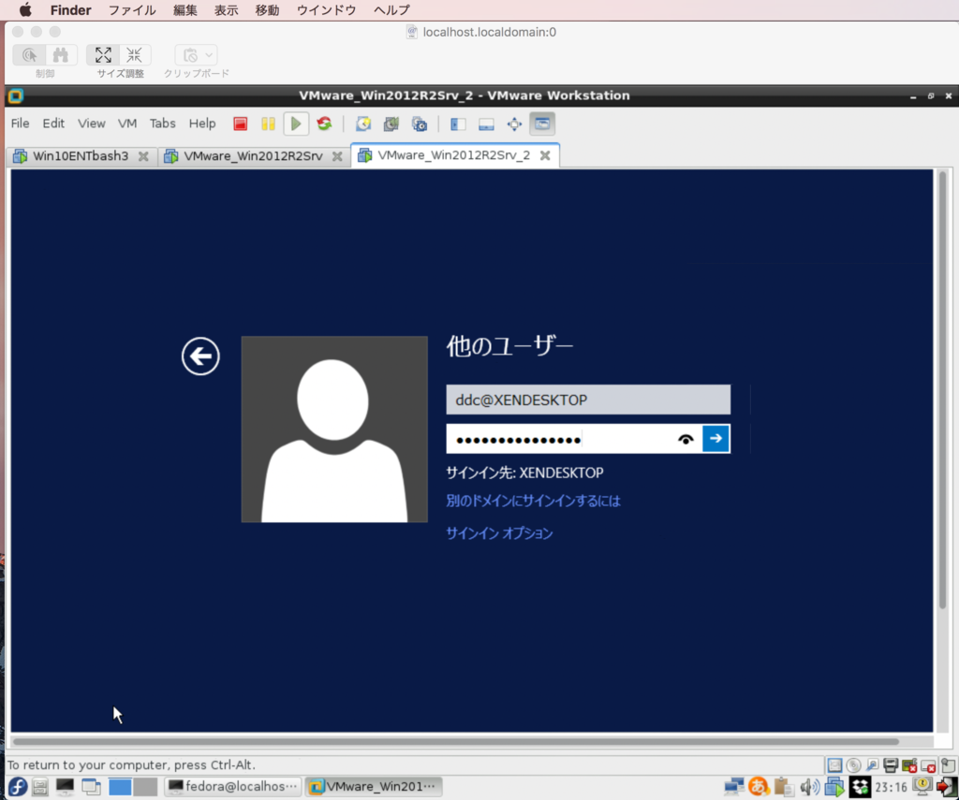The height and width of the screenshot is (800, 959).
Task: Toggle the library sidebar icon
Action: point(458,124)
